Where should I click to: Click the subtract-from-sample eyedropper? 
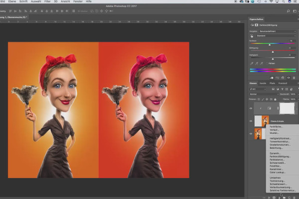coord(262,63)
